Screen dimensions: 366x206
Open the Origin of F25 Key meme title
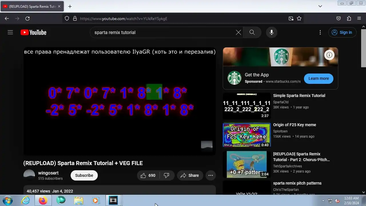295,125
